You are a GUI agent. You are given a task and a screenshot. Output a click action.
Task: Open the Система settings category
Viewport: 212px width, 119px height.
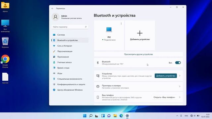tap(70, 35)
